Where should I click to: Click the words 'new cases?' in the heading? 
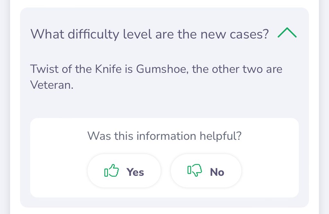click(x=235, y=34)
